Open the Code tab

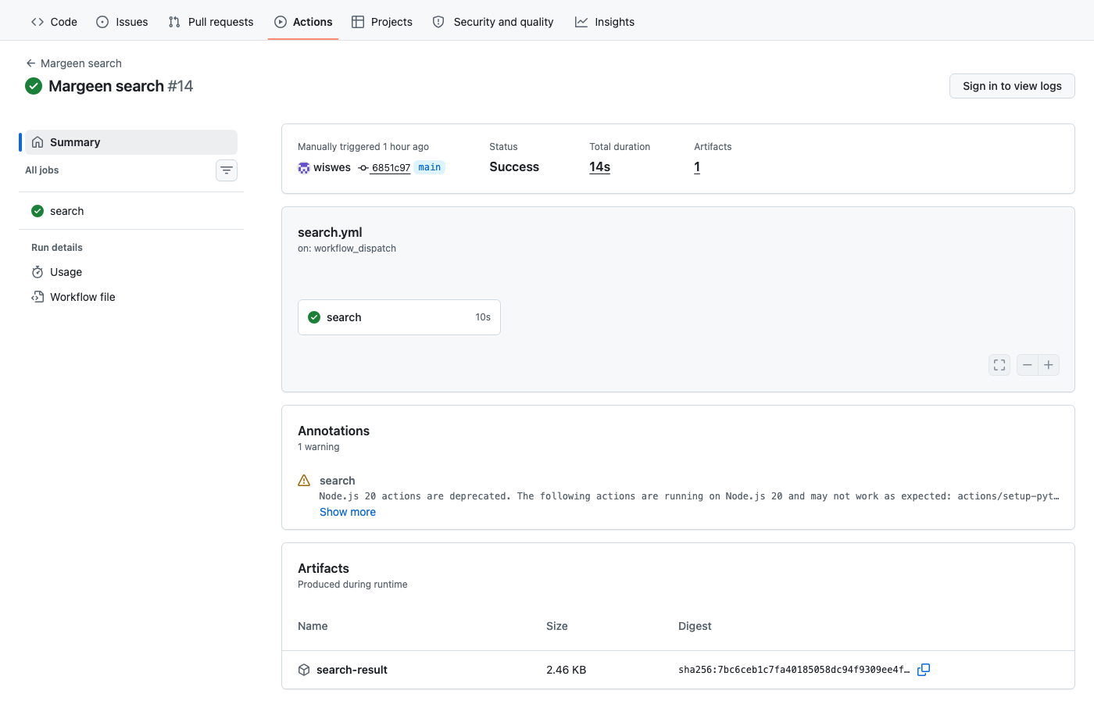coord(54,22)
